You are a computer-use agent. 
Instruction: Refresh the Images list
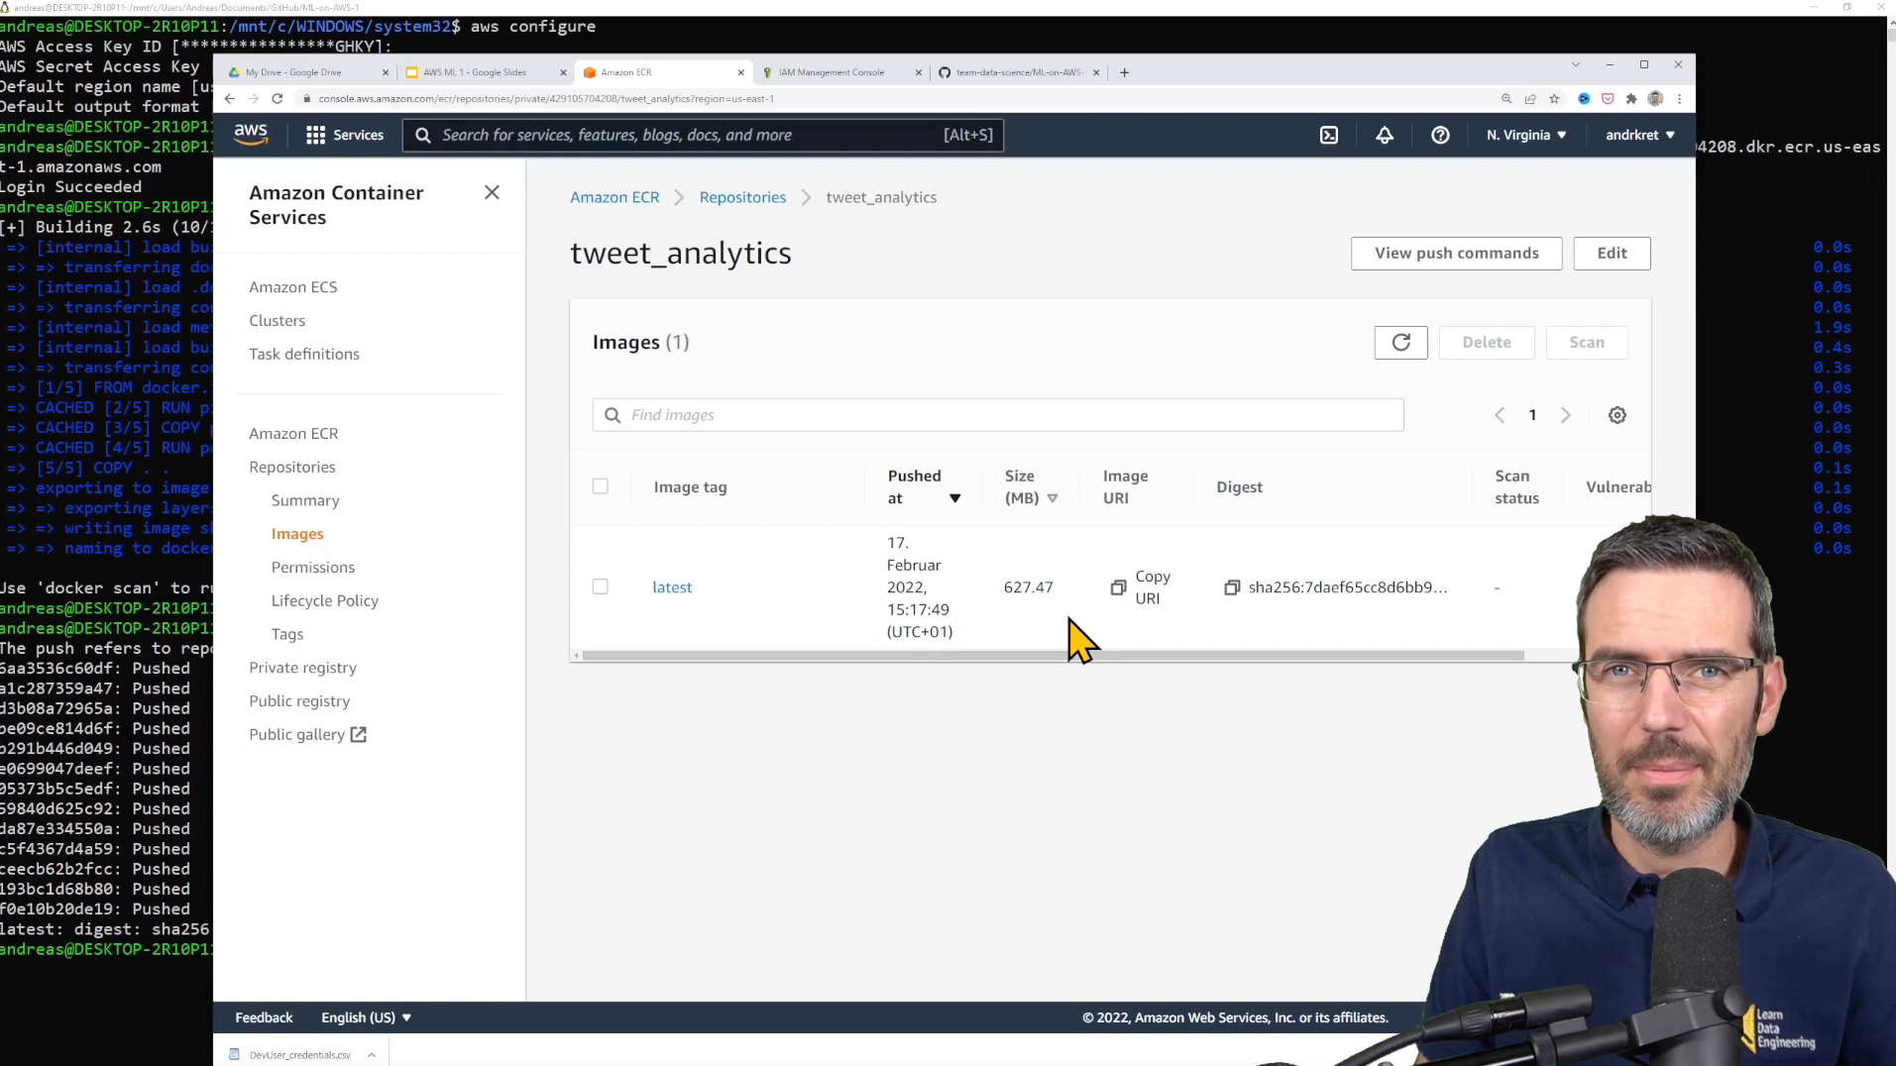[1400, 342]
